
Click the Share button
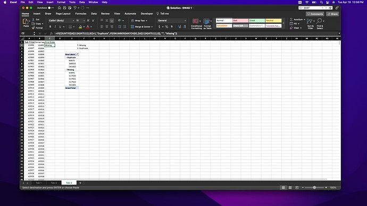[x=332, y=14]
